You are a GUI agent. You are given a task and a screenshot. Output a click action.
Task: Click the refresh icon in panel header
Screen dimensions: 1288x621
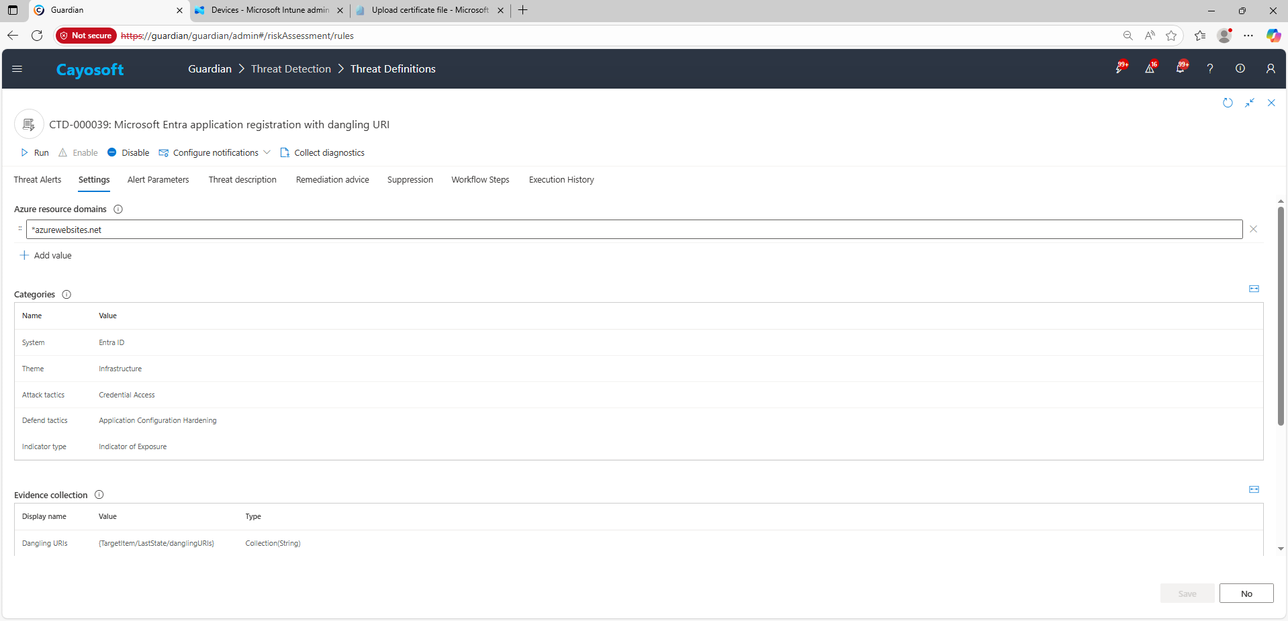pos(1228,103)
